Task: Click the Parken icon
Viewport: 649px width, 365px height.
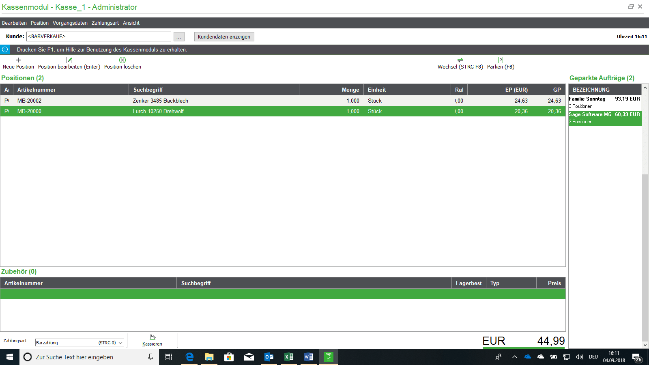Action: pos(501,60)
